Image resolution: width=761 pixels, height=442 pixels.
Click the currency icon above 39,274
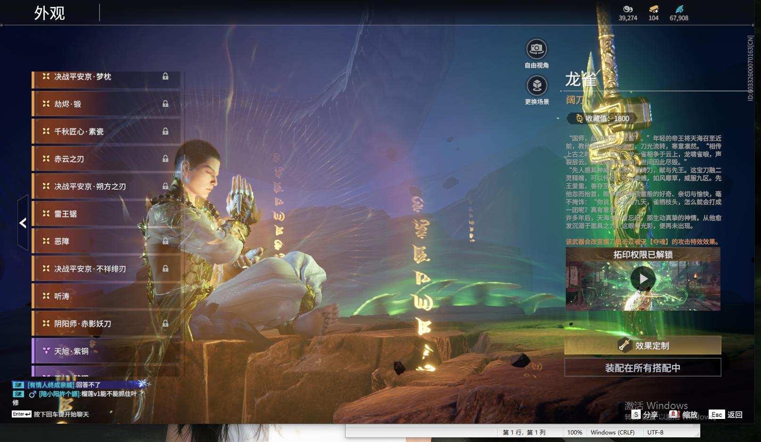tap(628, 9)
